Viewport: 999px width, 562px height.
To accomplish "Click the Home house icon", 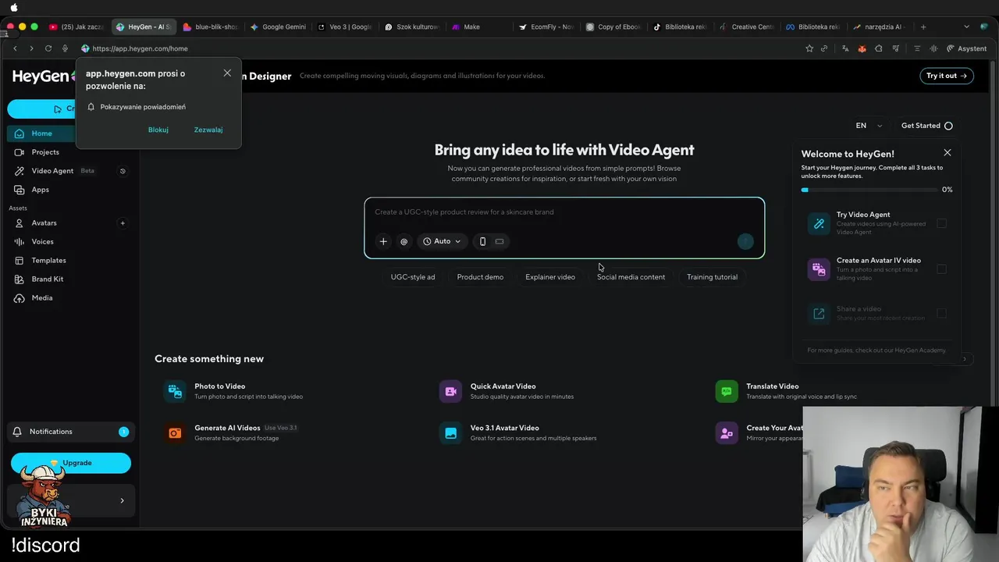I will click(19, 133).
